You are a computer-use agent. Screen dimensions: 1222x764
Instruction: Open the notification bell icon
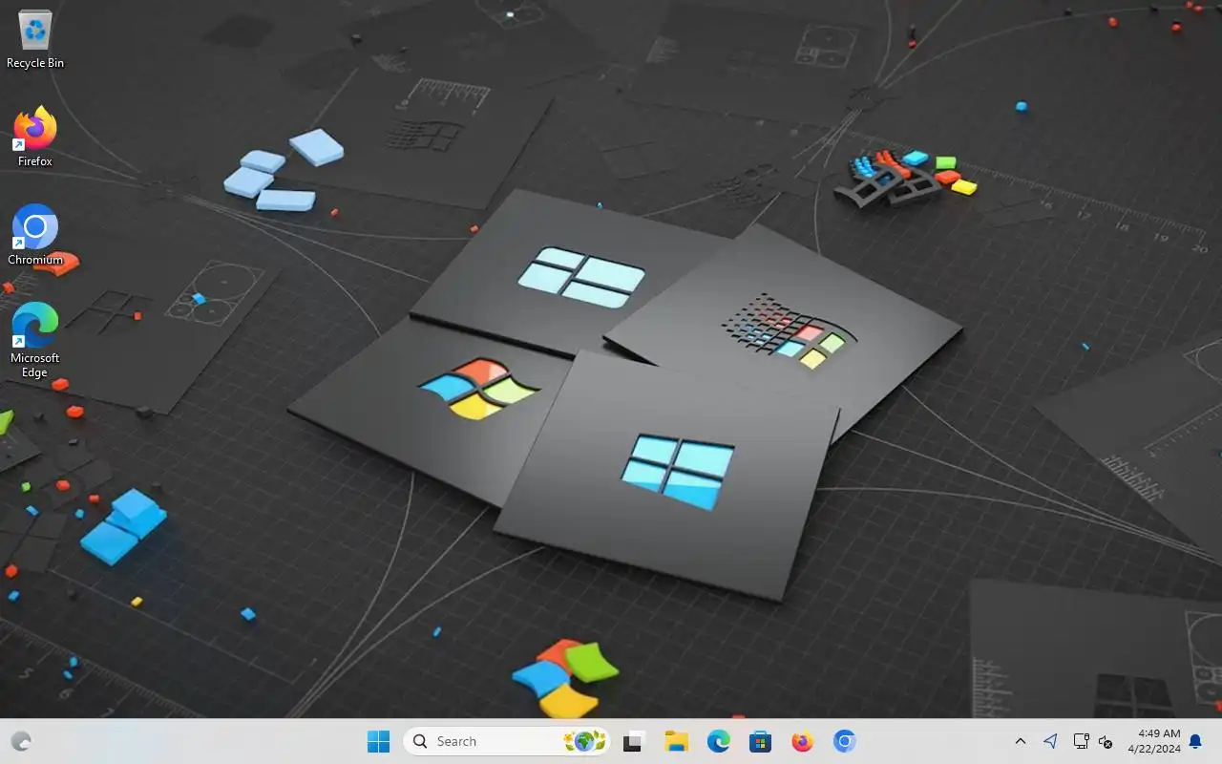1195,742
